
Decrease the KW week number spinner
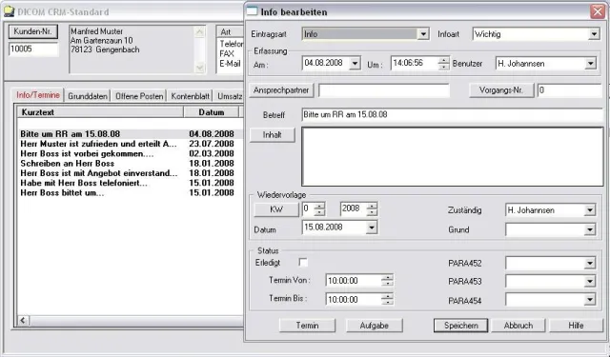click(319, 212)
